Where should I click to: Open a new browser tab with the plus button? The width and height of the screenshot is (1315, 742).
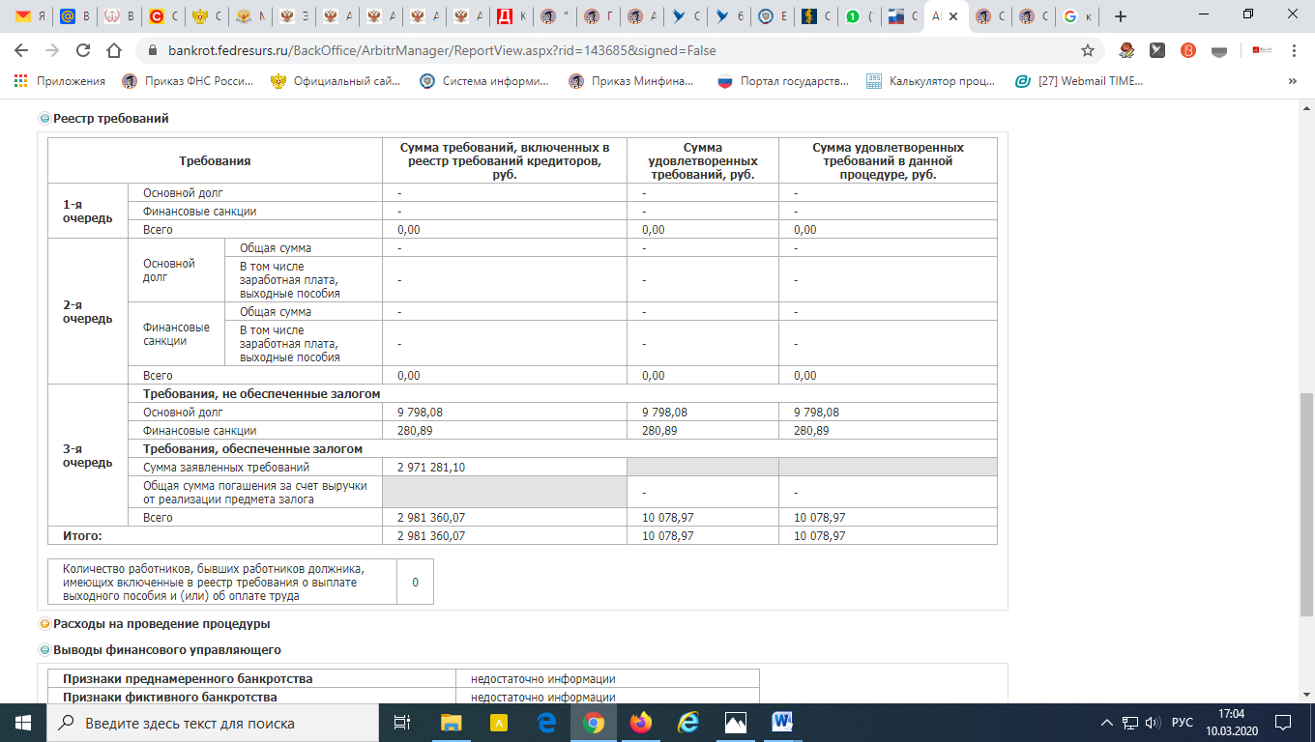[x=1121, y=16]
